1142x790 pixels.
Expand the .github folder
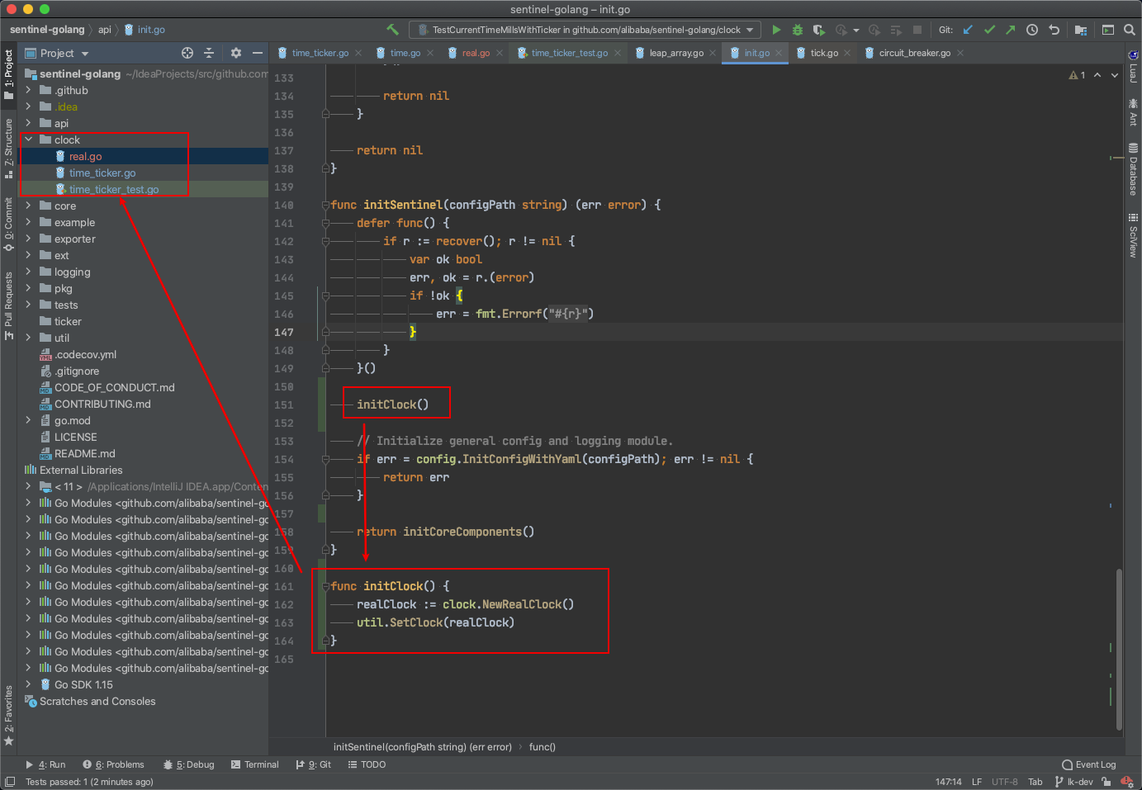point(28,90)
